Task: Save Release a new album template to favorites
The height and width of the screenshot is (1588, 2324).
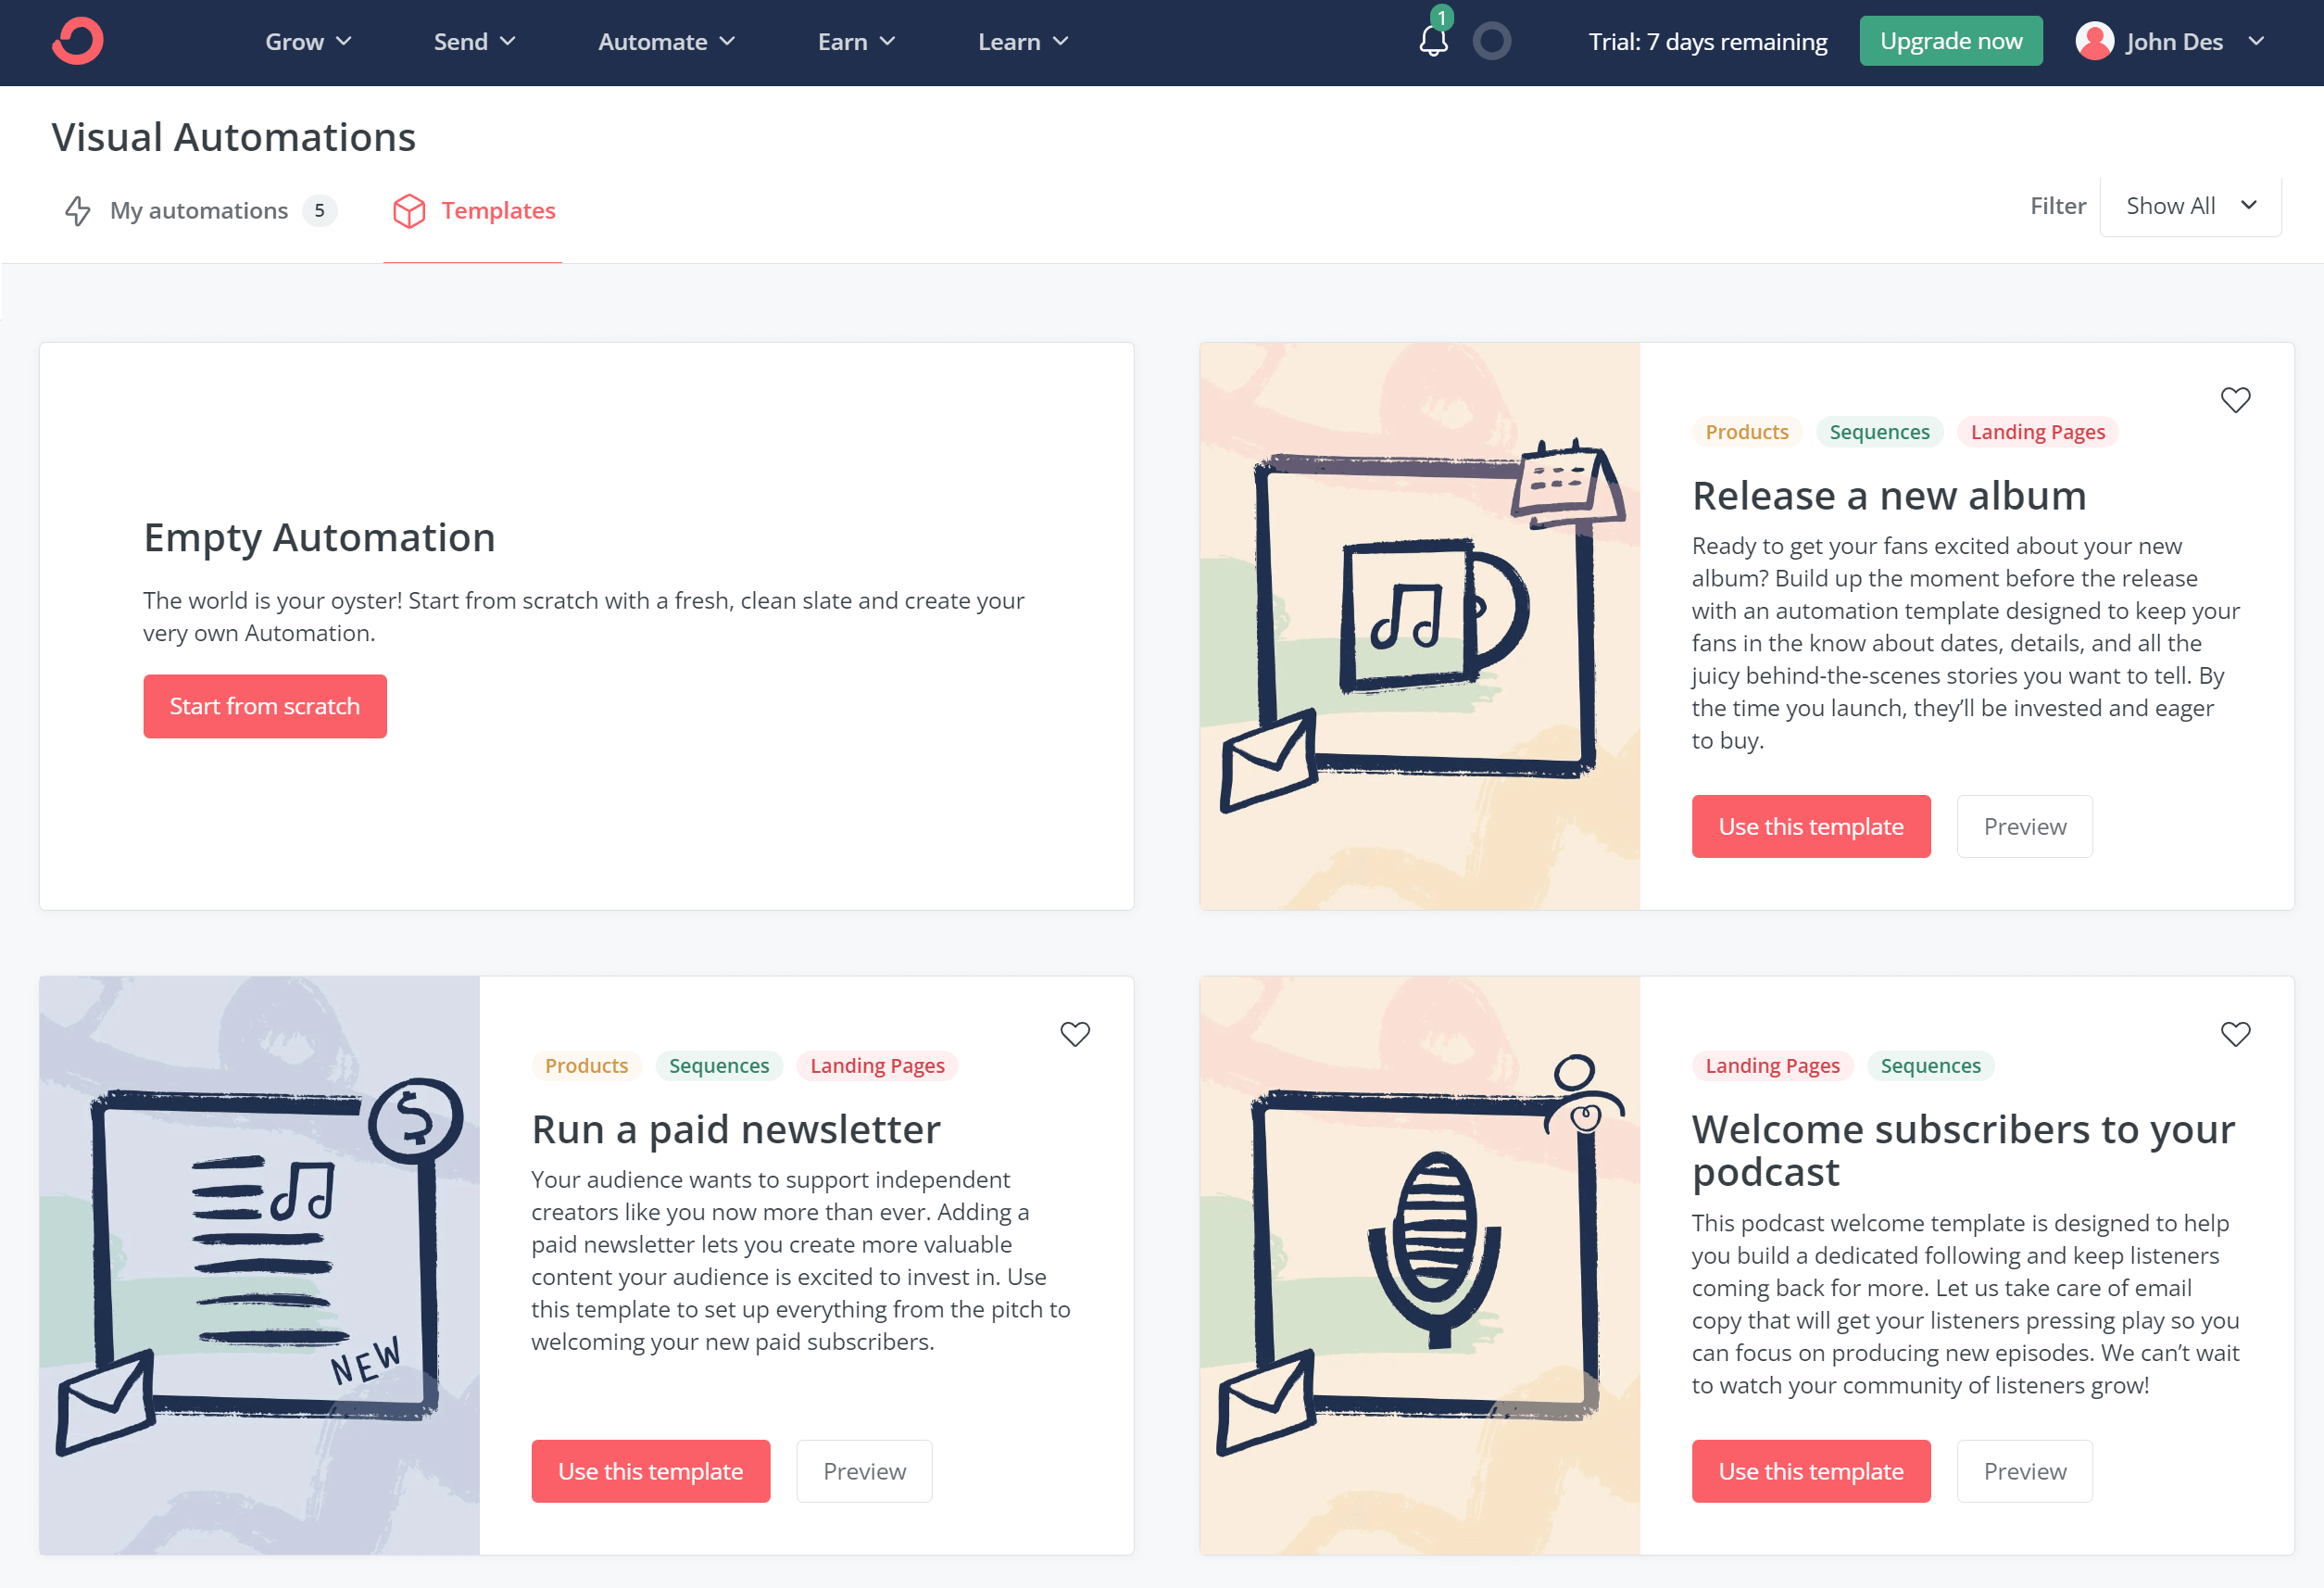Action: pos(2236,399)
